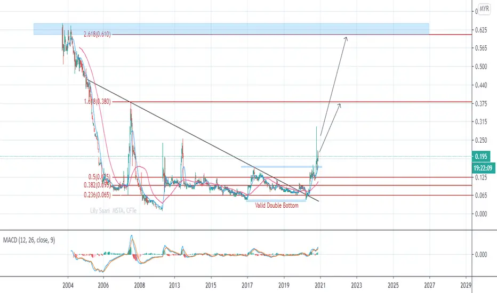Click the 2019 time axis label
The height and width of the screenshot is (293, 497).
coord(284,286)
